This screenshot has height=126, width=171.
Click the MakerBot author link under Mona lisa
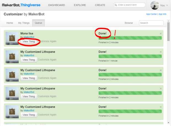coord(29,37)
